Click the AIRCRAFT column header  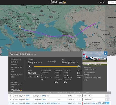(x=50, y=93)
